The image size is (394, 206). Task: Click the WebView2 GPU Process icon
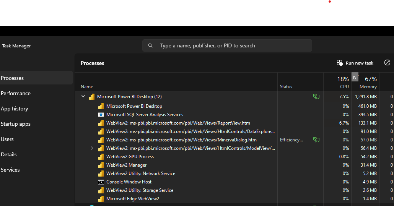pyautogui.click(x=101, y=157)
